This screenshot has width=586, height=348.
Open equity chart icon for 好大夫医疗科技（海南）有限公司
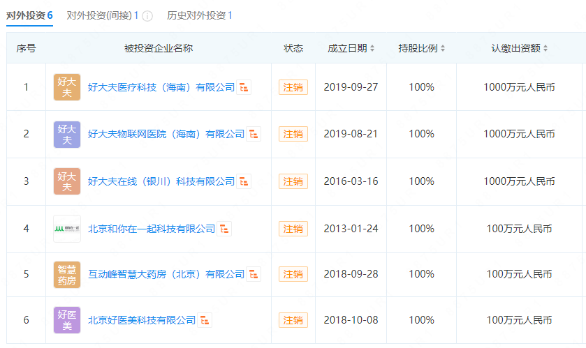[244, 87]
